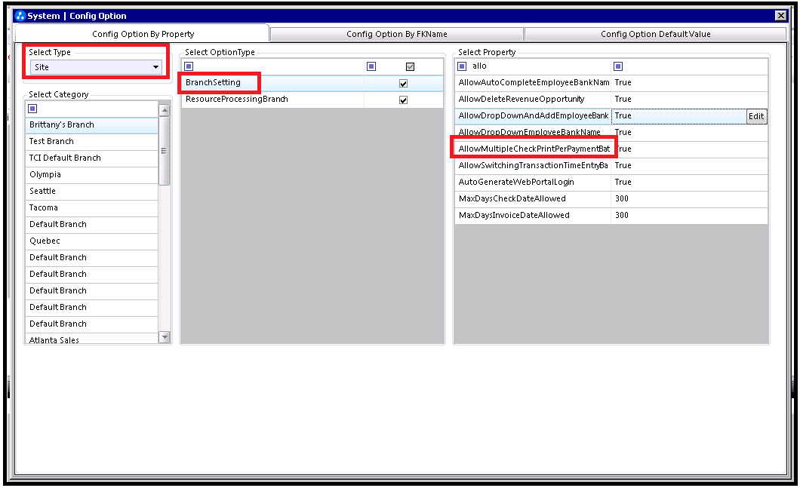This screenshot has height=488, width=800.
Task: Click the category list vertical scrollbar thumb
Action: (x=165, y=151)
